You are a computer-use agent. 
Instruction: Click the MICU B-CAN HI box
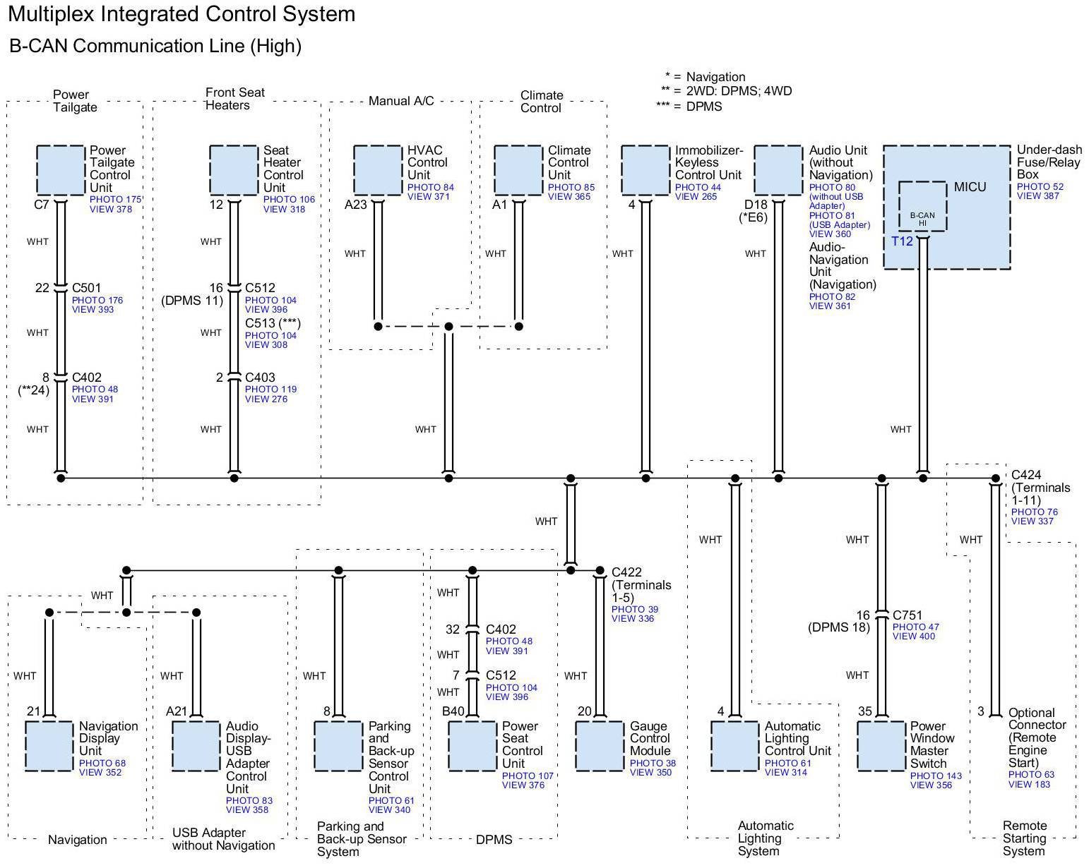click(x=922, y=207)
